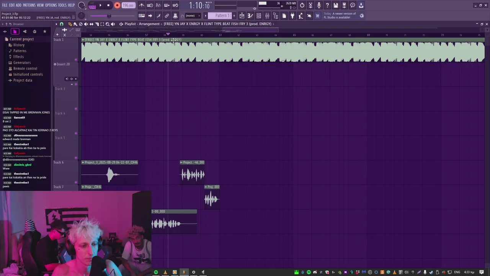Toggle the wait-for-input-before-recording icon
Viewport: 490px width, 276px height.
pos(150,5)
